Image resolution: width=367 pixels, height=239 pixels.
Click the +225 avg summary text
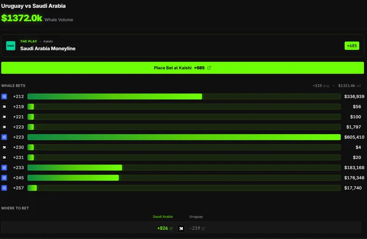click(x=321, y=86)
